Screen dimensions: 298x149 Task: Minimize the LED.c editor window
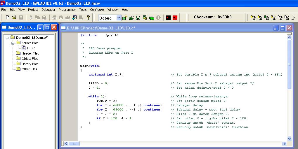point(276,28)
